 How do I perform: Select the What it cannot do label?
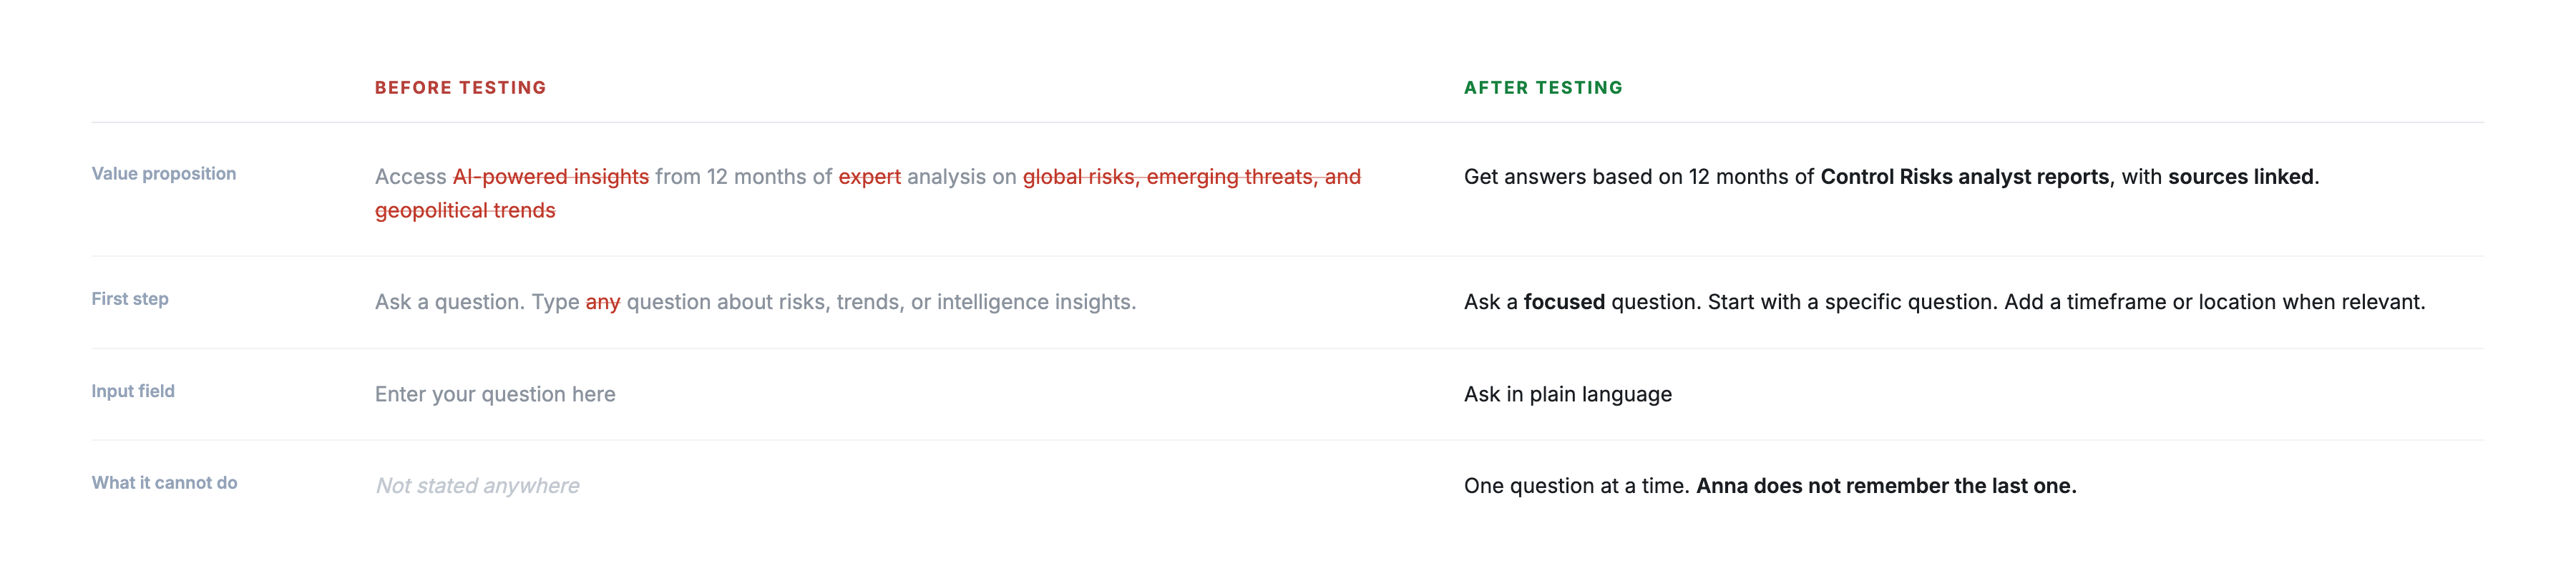[x=165, y=483]
